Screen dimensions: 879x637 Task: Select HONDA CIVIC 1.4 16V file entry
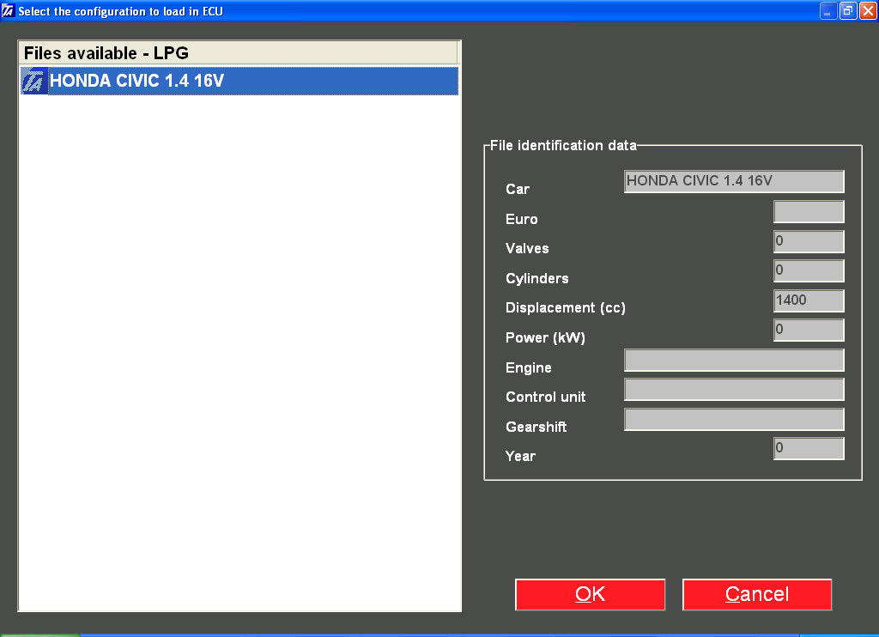click(x=239, y=82)
